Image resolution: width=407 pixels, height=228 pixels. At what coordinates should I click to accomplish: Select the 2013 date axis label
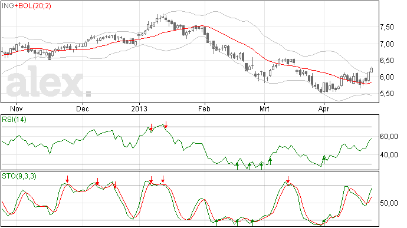point(139,108)
